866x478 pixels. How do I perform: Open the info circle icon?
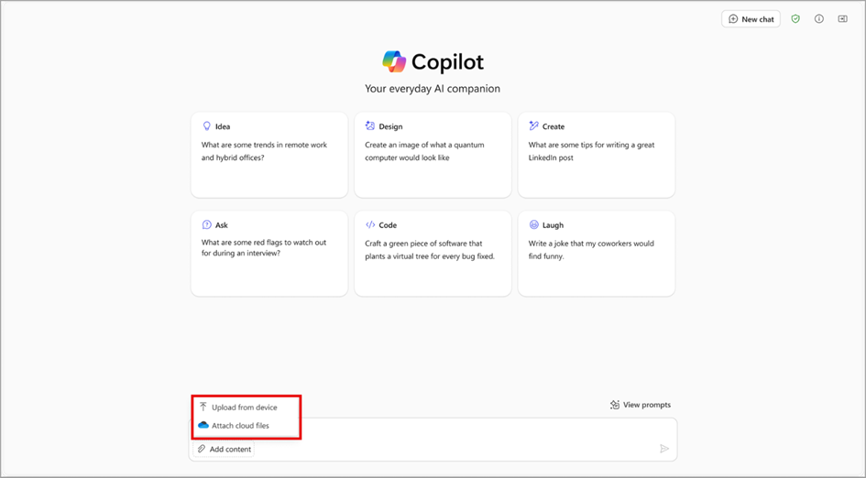pyautogui.click(x=819, y=18)
